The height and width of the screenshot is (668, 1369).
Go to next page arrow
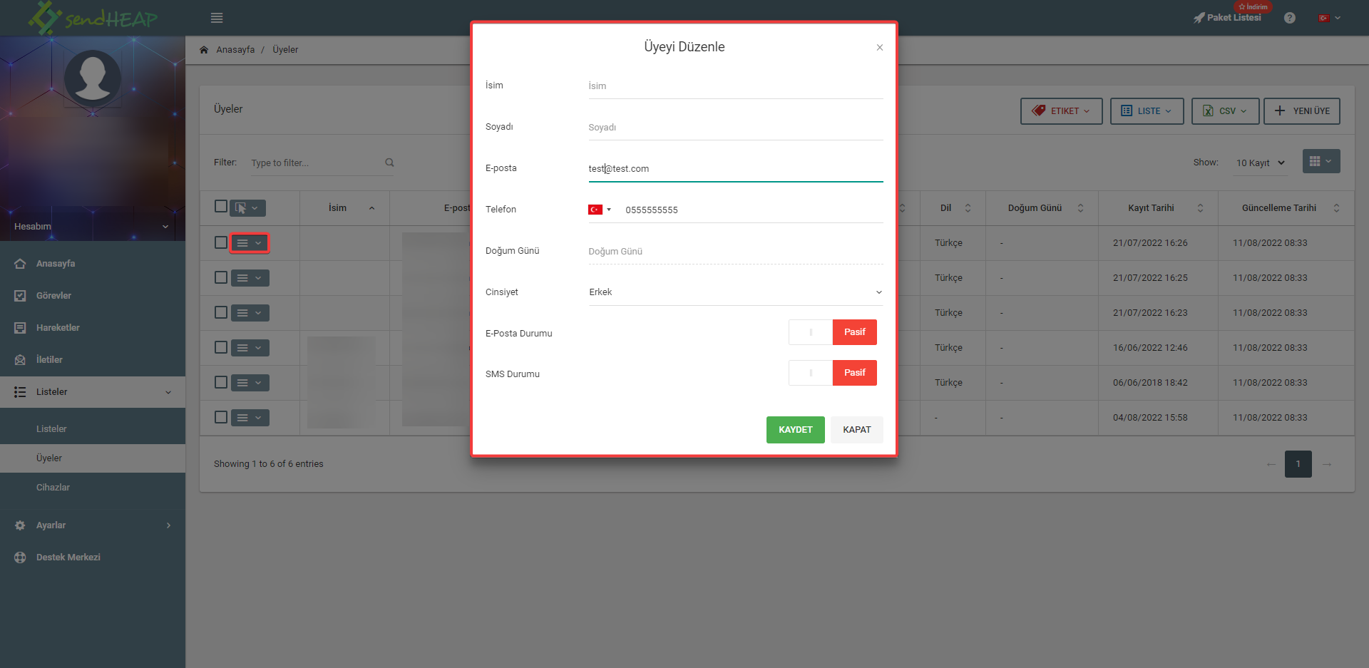pos(1326,464)
